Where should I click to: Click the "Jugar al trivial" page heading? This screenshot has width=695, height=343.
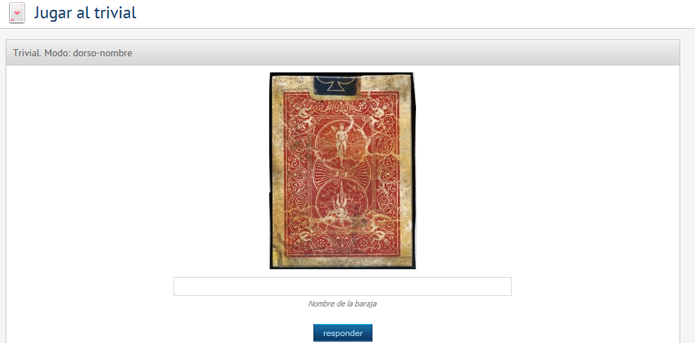tap(85, 13)
